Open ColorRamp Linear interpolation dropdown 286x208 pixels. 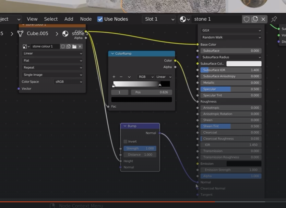[x=164, y=77]
